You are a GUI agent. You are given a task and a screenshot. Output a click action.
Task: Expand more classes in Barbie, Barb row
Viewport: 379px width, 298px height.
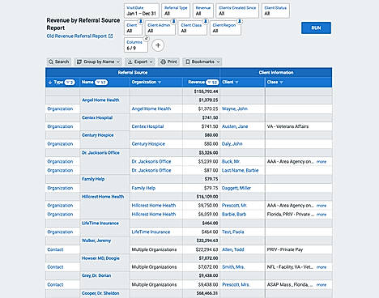coord(322,215)
